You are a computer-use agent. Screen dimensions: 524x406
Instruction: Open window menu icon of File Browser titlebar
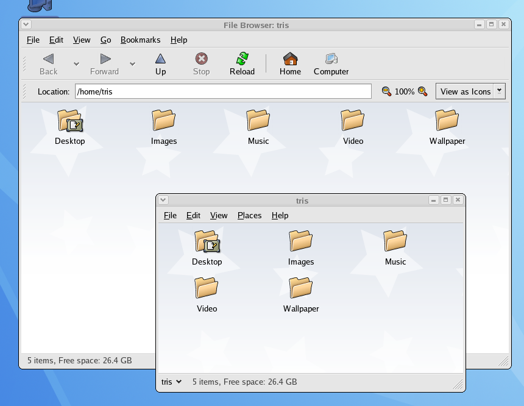(x=26, y=24)
